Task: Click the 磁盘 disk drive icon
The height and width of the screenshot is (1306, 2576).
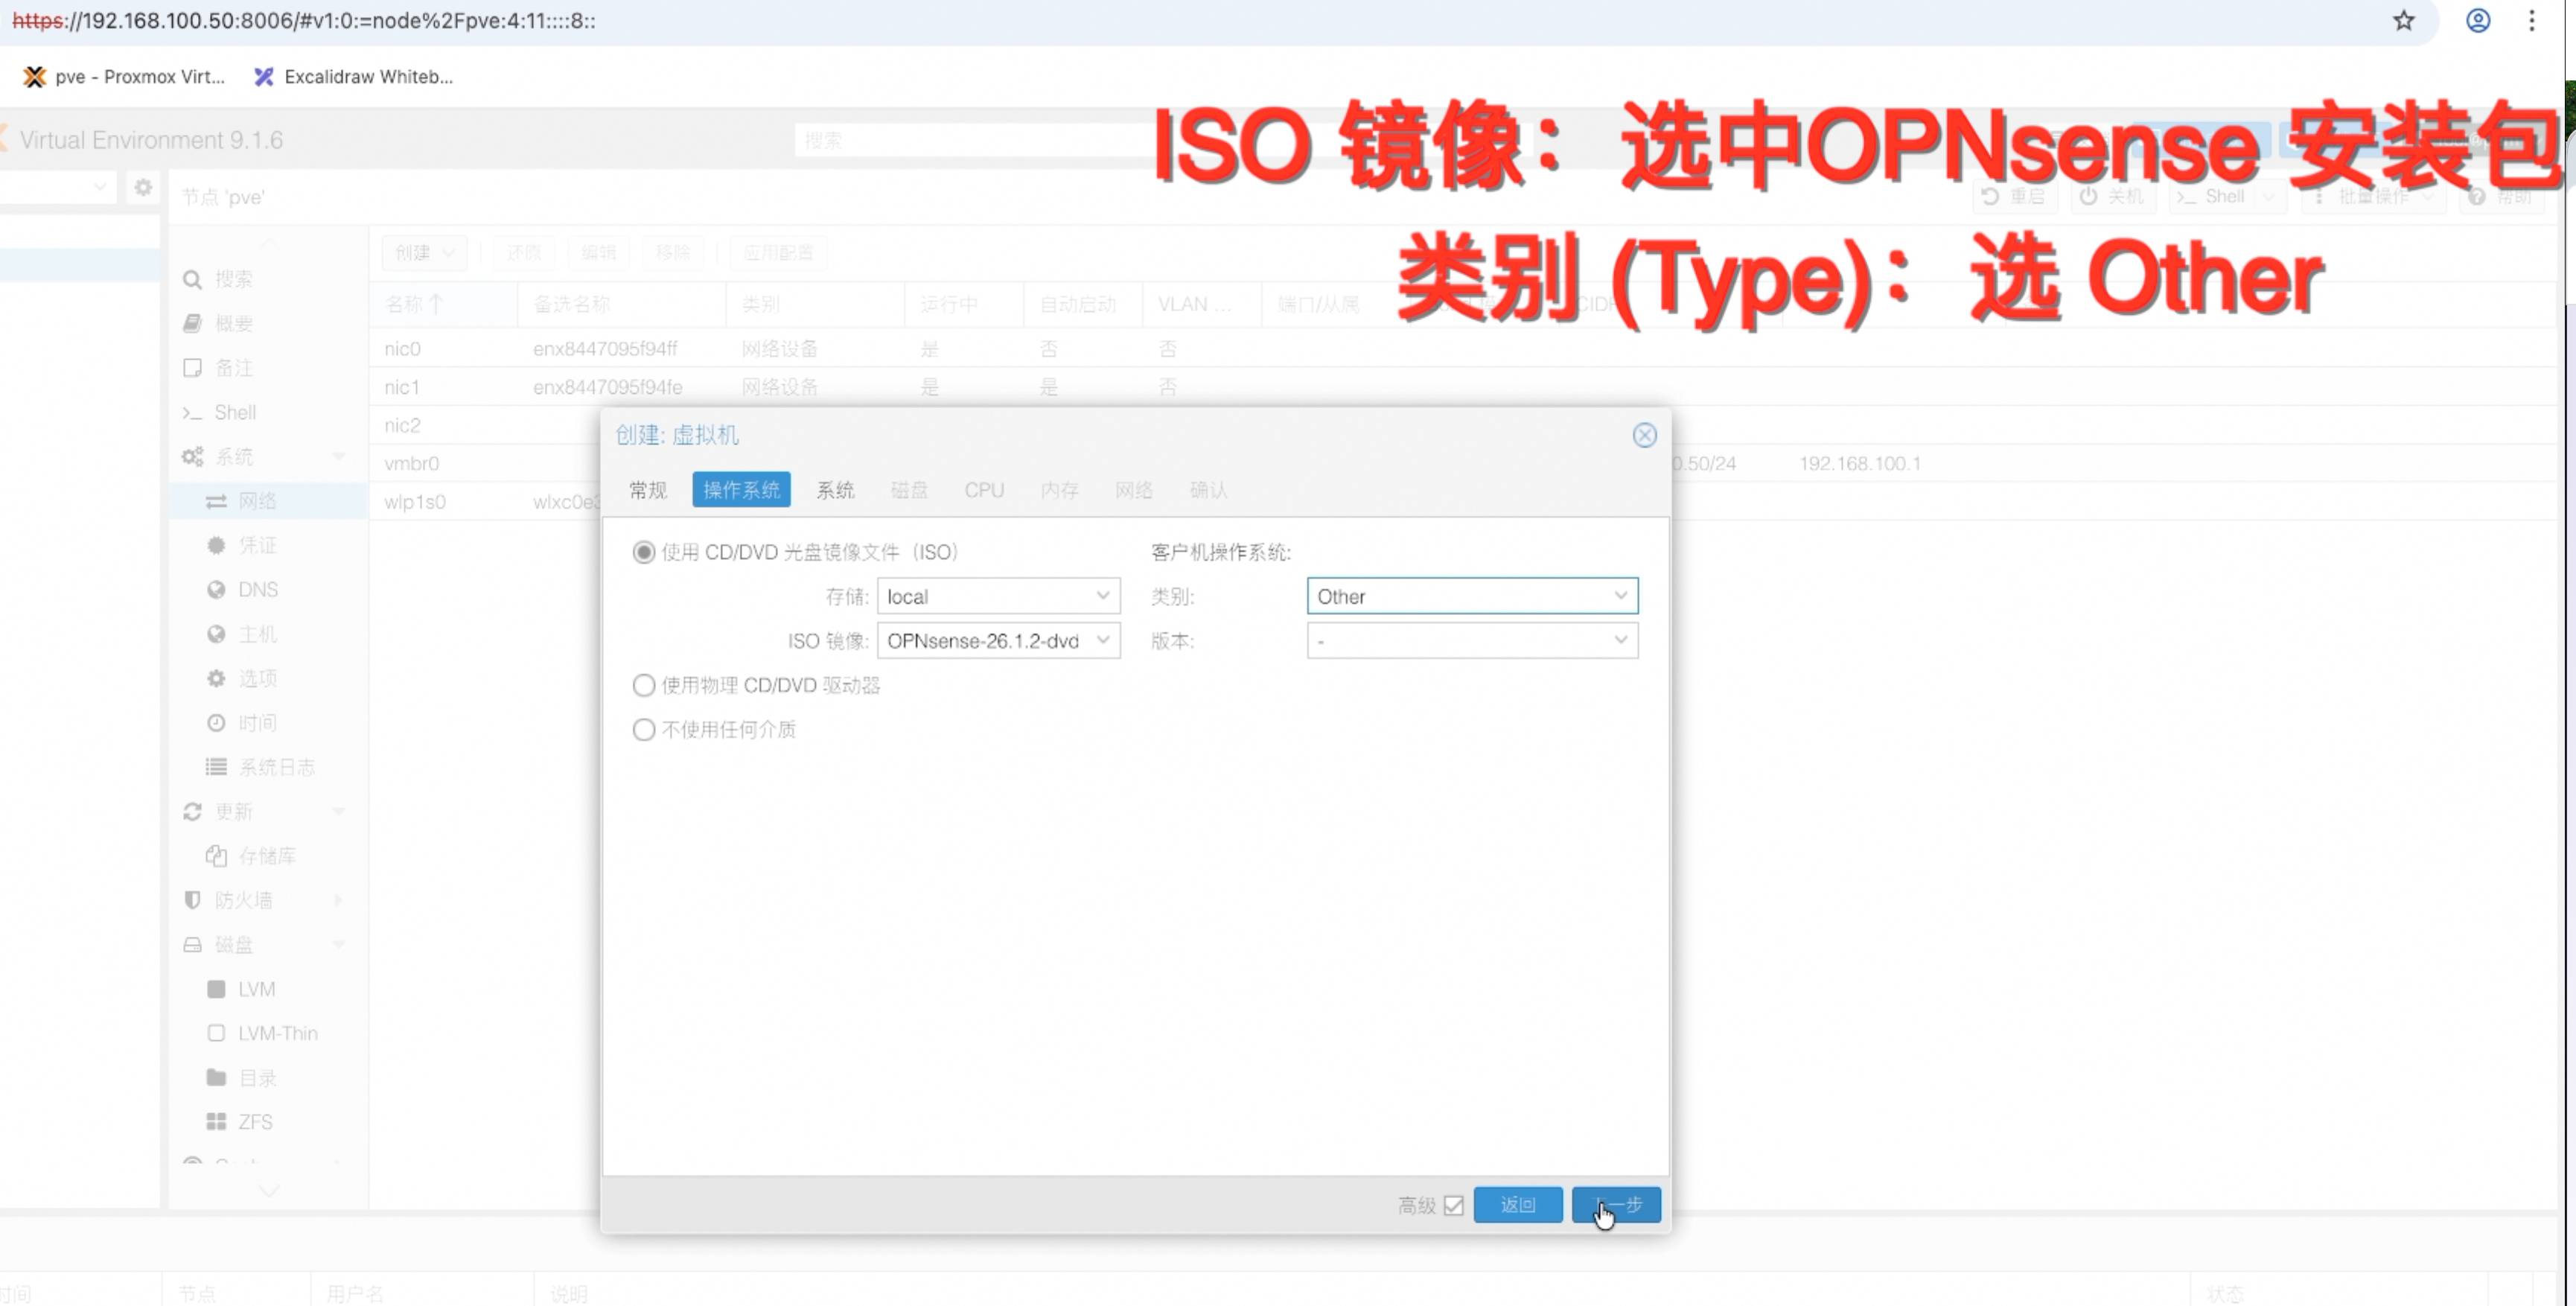Action: [192, 945]
